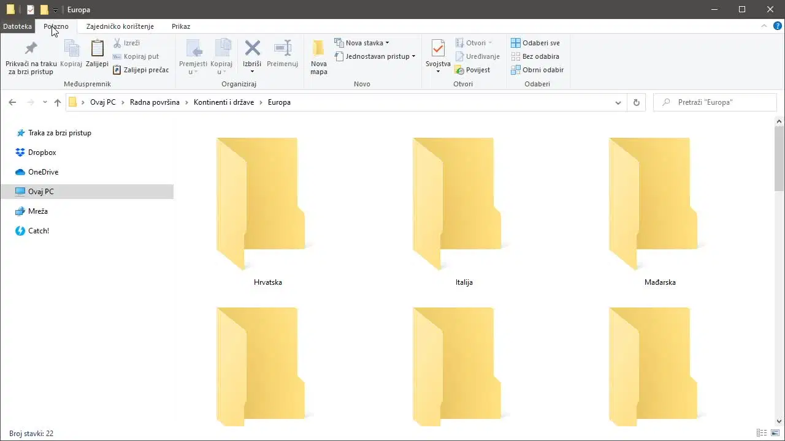Select the Hrvatska folder
This screenshot has width=785, height=441.
(x=267, y=211)
